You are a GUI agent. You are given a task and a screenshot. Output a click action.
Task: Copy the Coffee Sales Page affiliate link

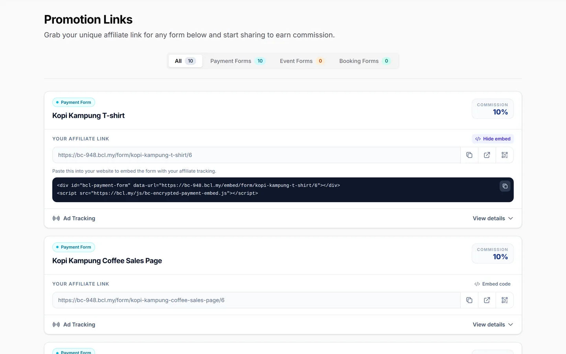pyautogui.click(x=469, y=300)
